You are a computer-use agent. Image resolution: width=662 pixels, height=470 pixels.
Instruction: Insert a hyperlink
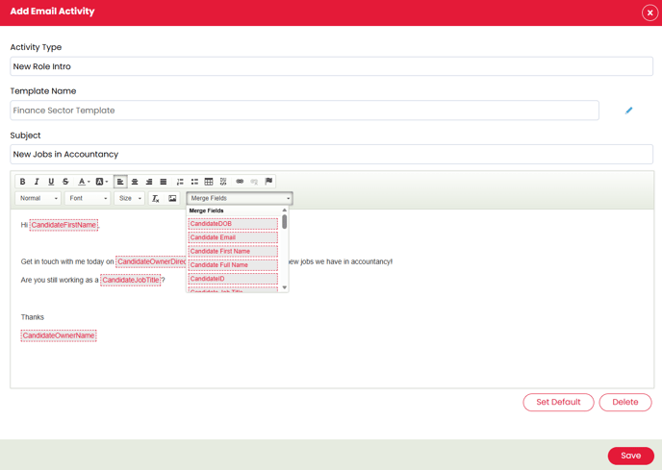[x=240, y=182]
